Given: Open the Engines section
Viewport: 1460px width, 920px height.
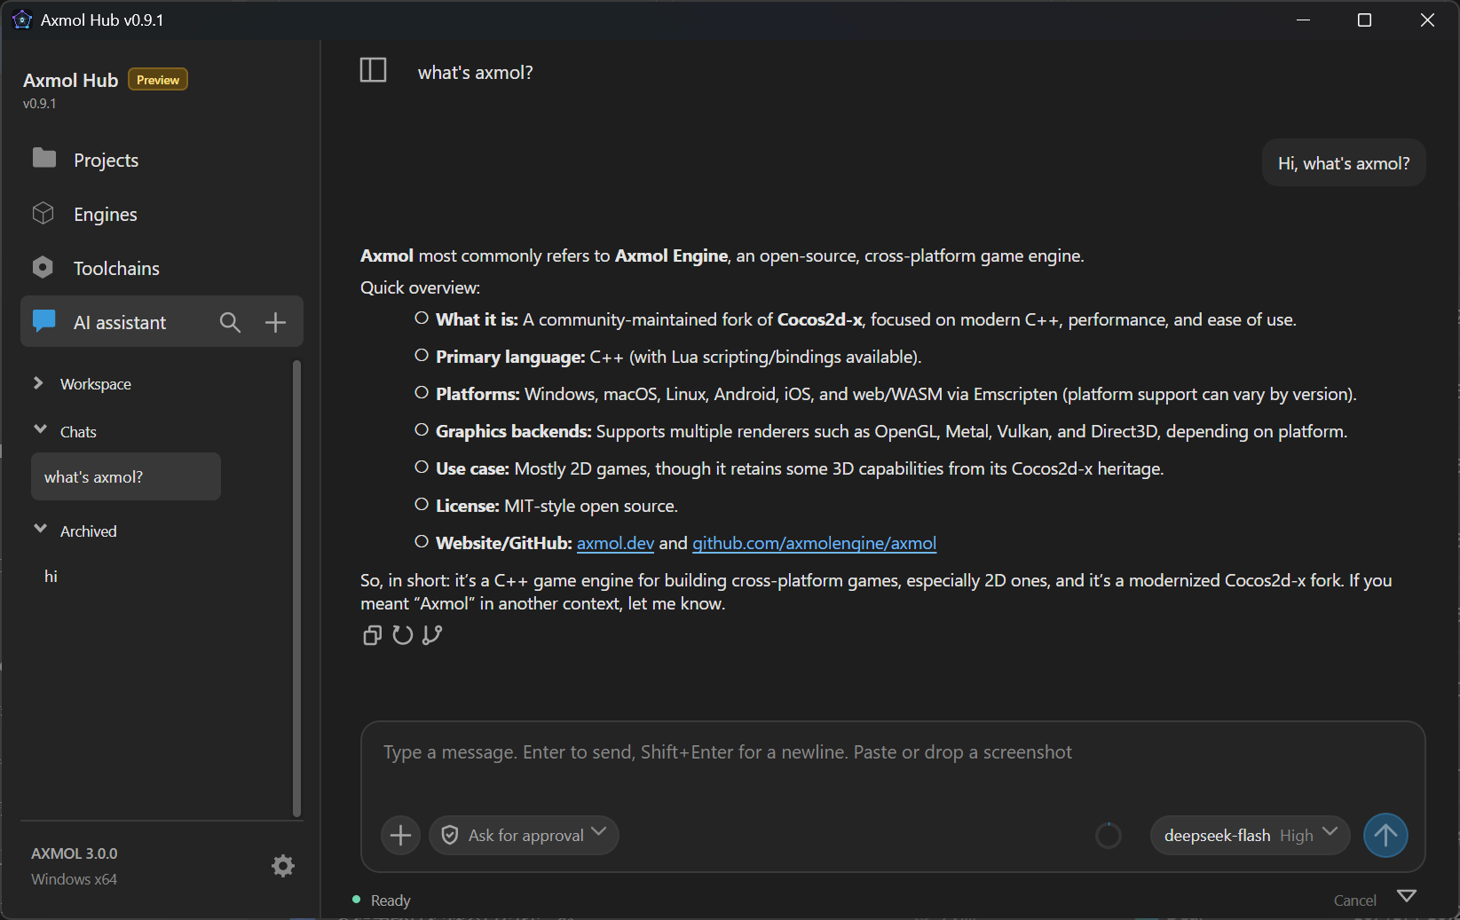Looking at the screenshot, I should tap(162, 214).
